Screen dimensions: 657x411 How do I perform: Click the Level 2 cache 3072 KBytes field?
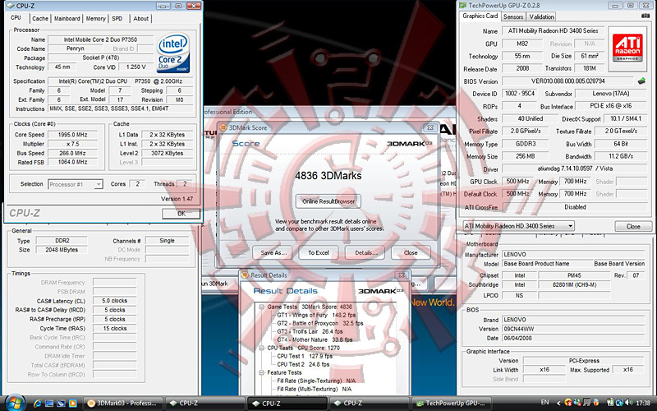click(x=168, y=153)
